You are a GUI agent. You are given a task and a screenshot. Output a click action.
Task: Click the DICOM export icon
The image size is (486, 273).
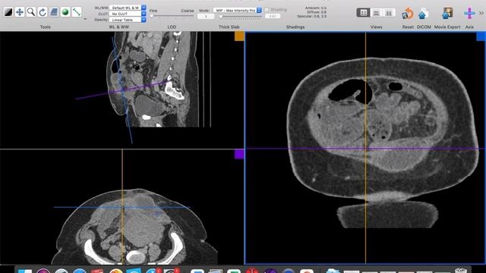(x=424, y=14)
